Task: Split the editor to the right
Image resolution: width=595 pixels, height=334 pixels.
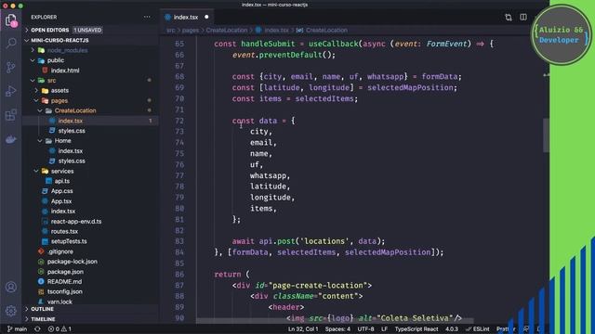Action: tap(523, 17)
